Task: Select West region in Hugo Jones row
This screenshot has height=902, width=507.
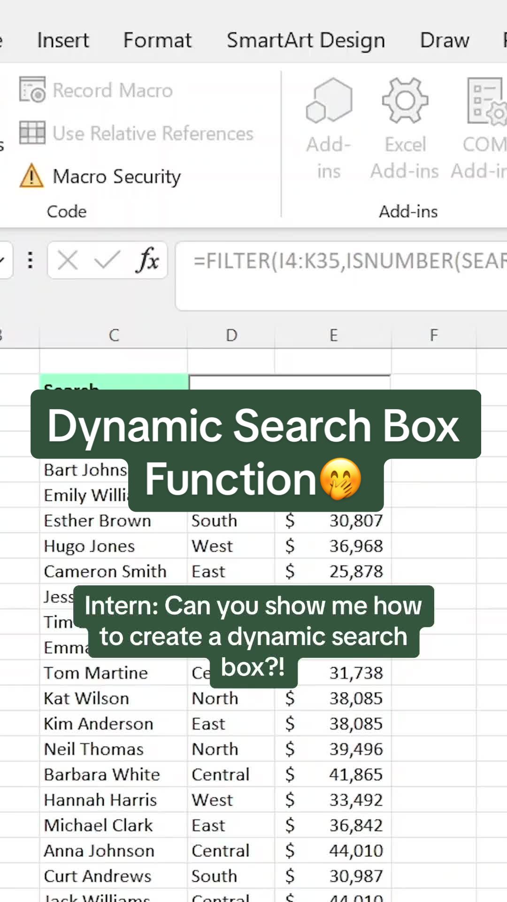Action: coord(231,546)
